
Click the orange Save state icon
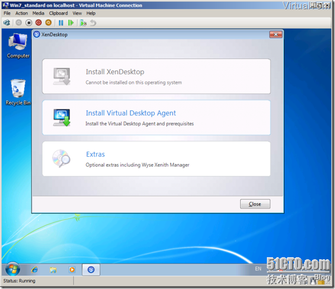coord(49,23)
